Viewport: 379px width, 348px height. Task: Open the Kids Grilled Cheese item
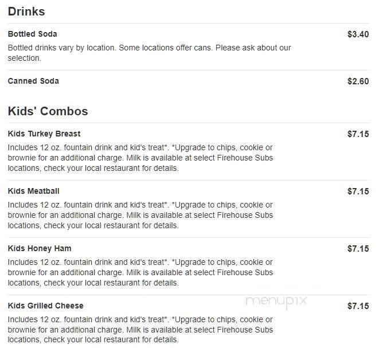[45, 306]
